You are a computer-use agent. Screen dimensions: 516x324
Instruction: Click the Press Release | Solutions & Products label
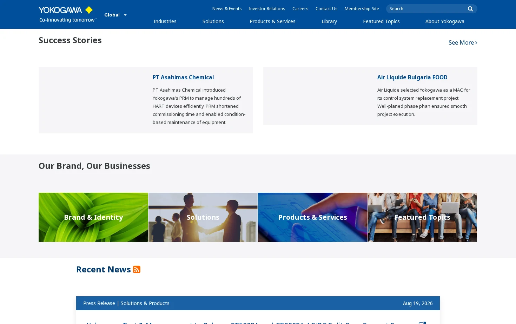click(126, 303)
